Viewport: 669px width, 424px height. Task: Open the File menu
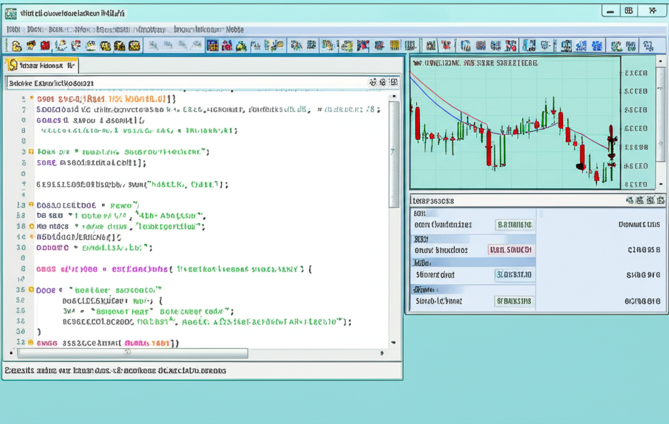[x=10, y=29]
